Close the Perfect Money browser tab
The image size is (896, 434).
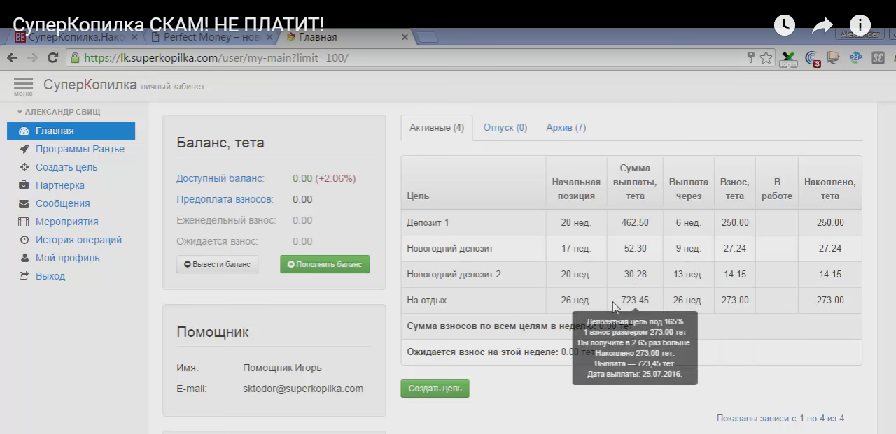271,37
